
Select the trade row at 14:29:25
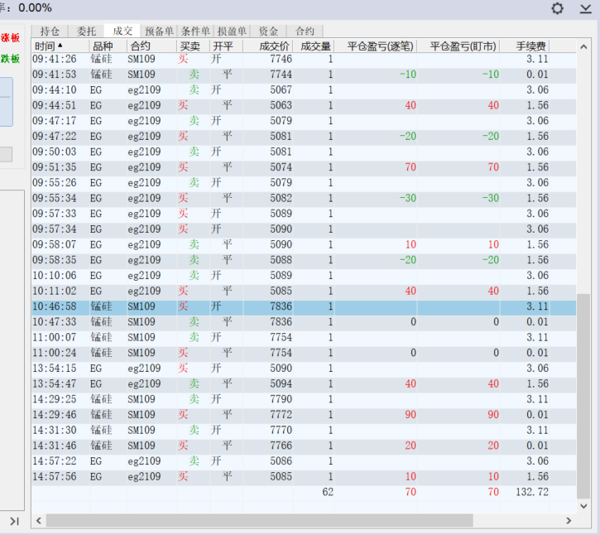304,399
